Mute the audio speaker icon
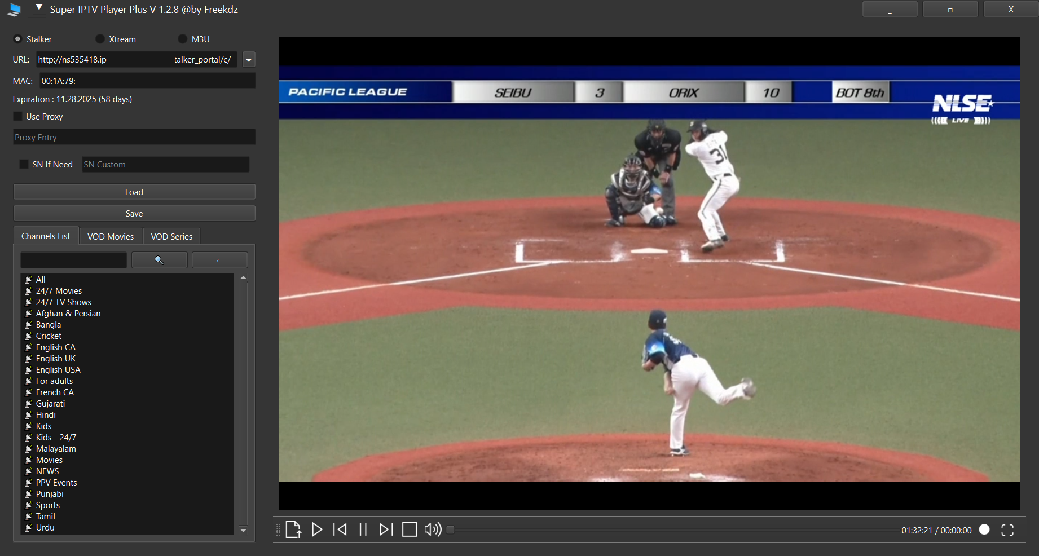Viewport: 1039px width, 556px height. click(x=433, y=529)
